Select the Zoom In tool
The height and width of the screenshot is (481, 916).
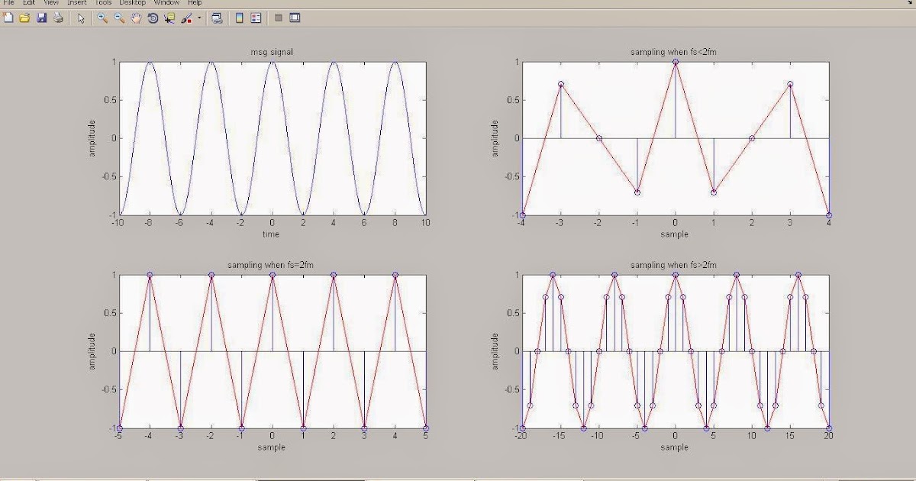[102, 18]
